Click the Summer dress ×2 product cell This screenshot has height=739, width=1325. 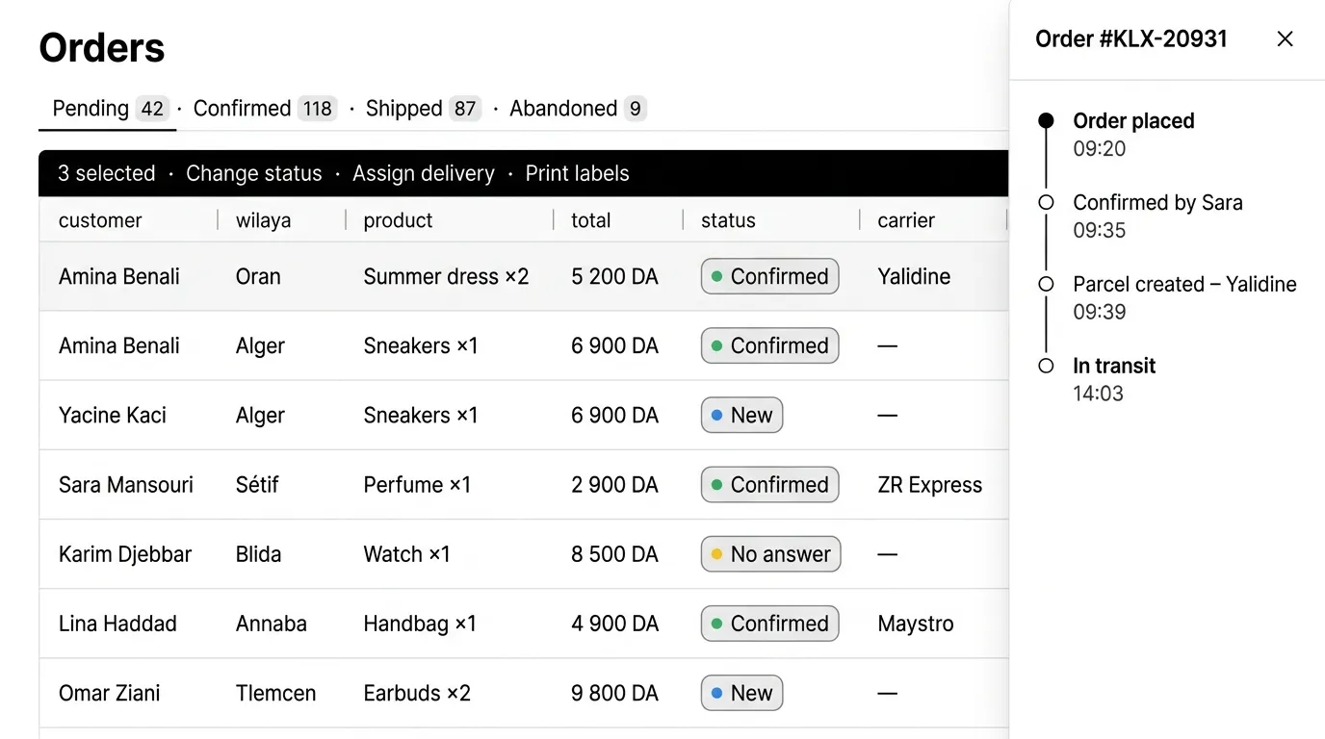coord(446,276)
